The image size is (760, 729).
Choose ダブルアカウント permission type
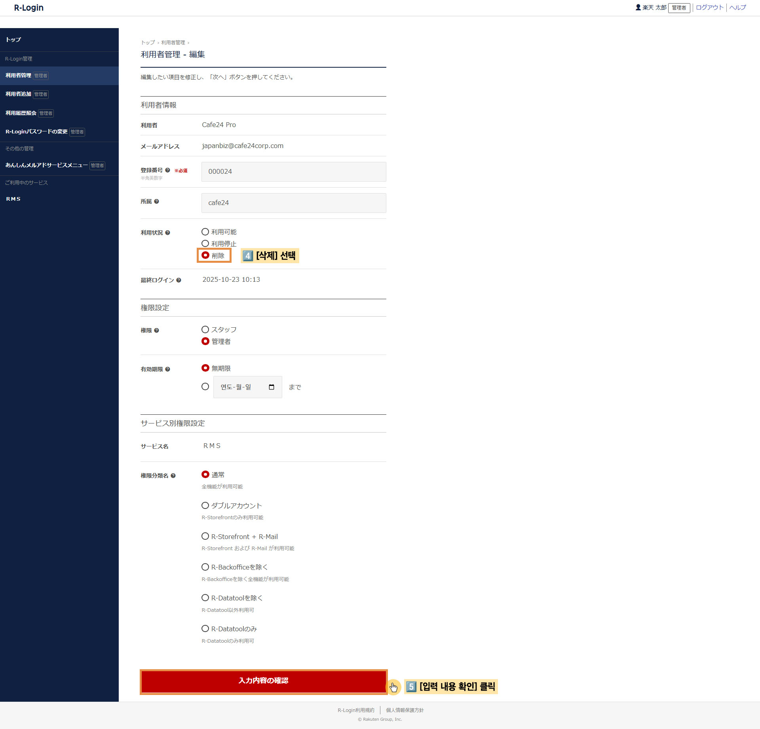205,506
